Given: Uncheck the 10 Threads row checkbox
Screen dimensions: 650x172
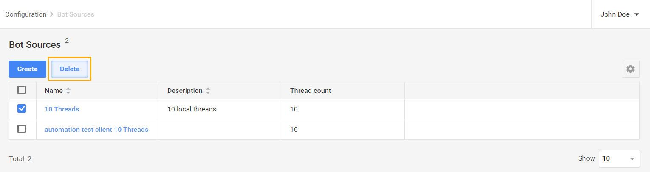Looking at the screenshot, I should tap(22, 109).
